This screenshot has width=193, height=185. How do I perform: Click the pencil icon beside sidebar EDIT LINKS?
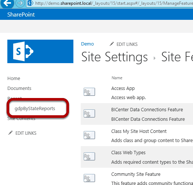coord(10,133)
